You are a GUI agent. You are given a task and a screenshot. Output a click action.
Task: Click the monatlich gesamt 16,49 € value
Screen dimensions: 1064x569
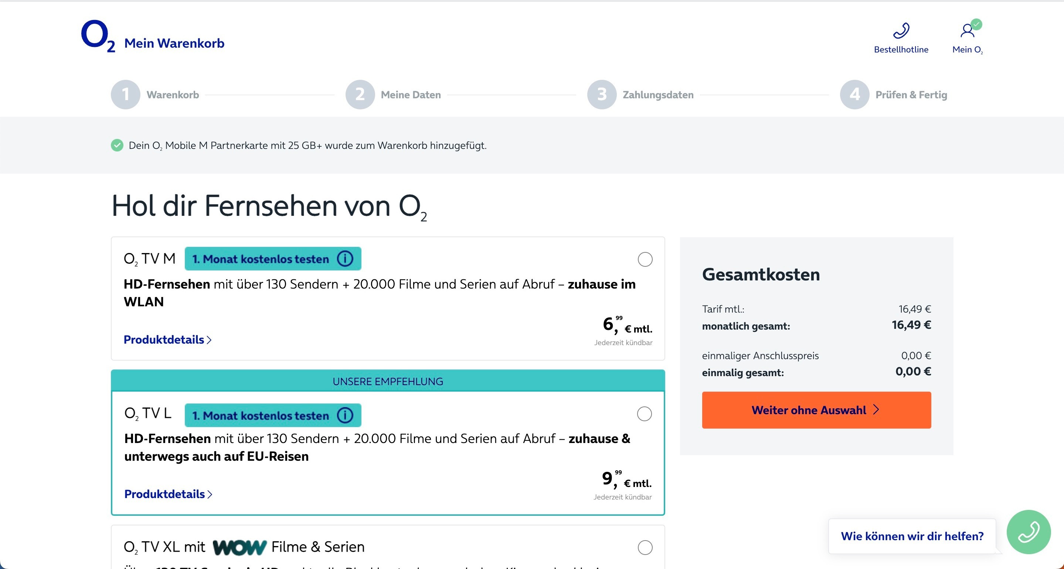(911, 325)
